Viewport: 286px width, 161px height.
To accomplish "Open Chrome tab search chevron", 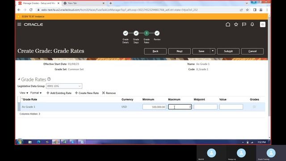I will [x=247, y=3].
